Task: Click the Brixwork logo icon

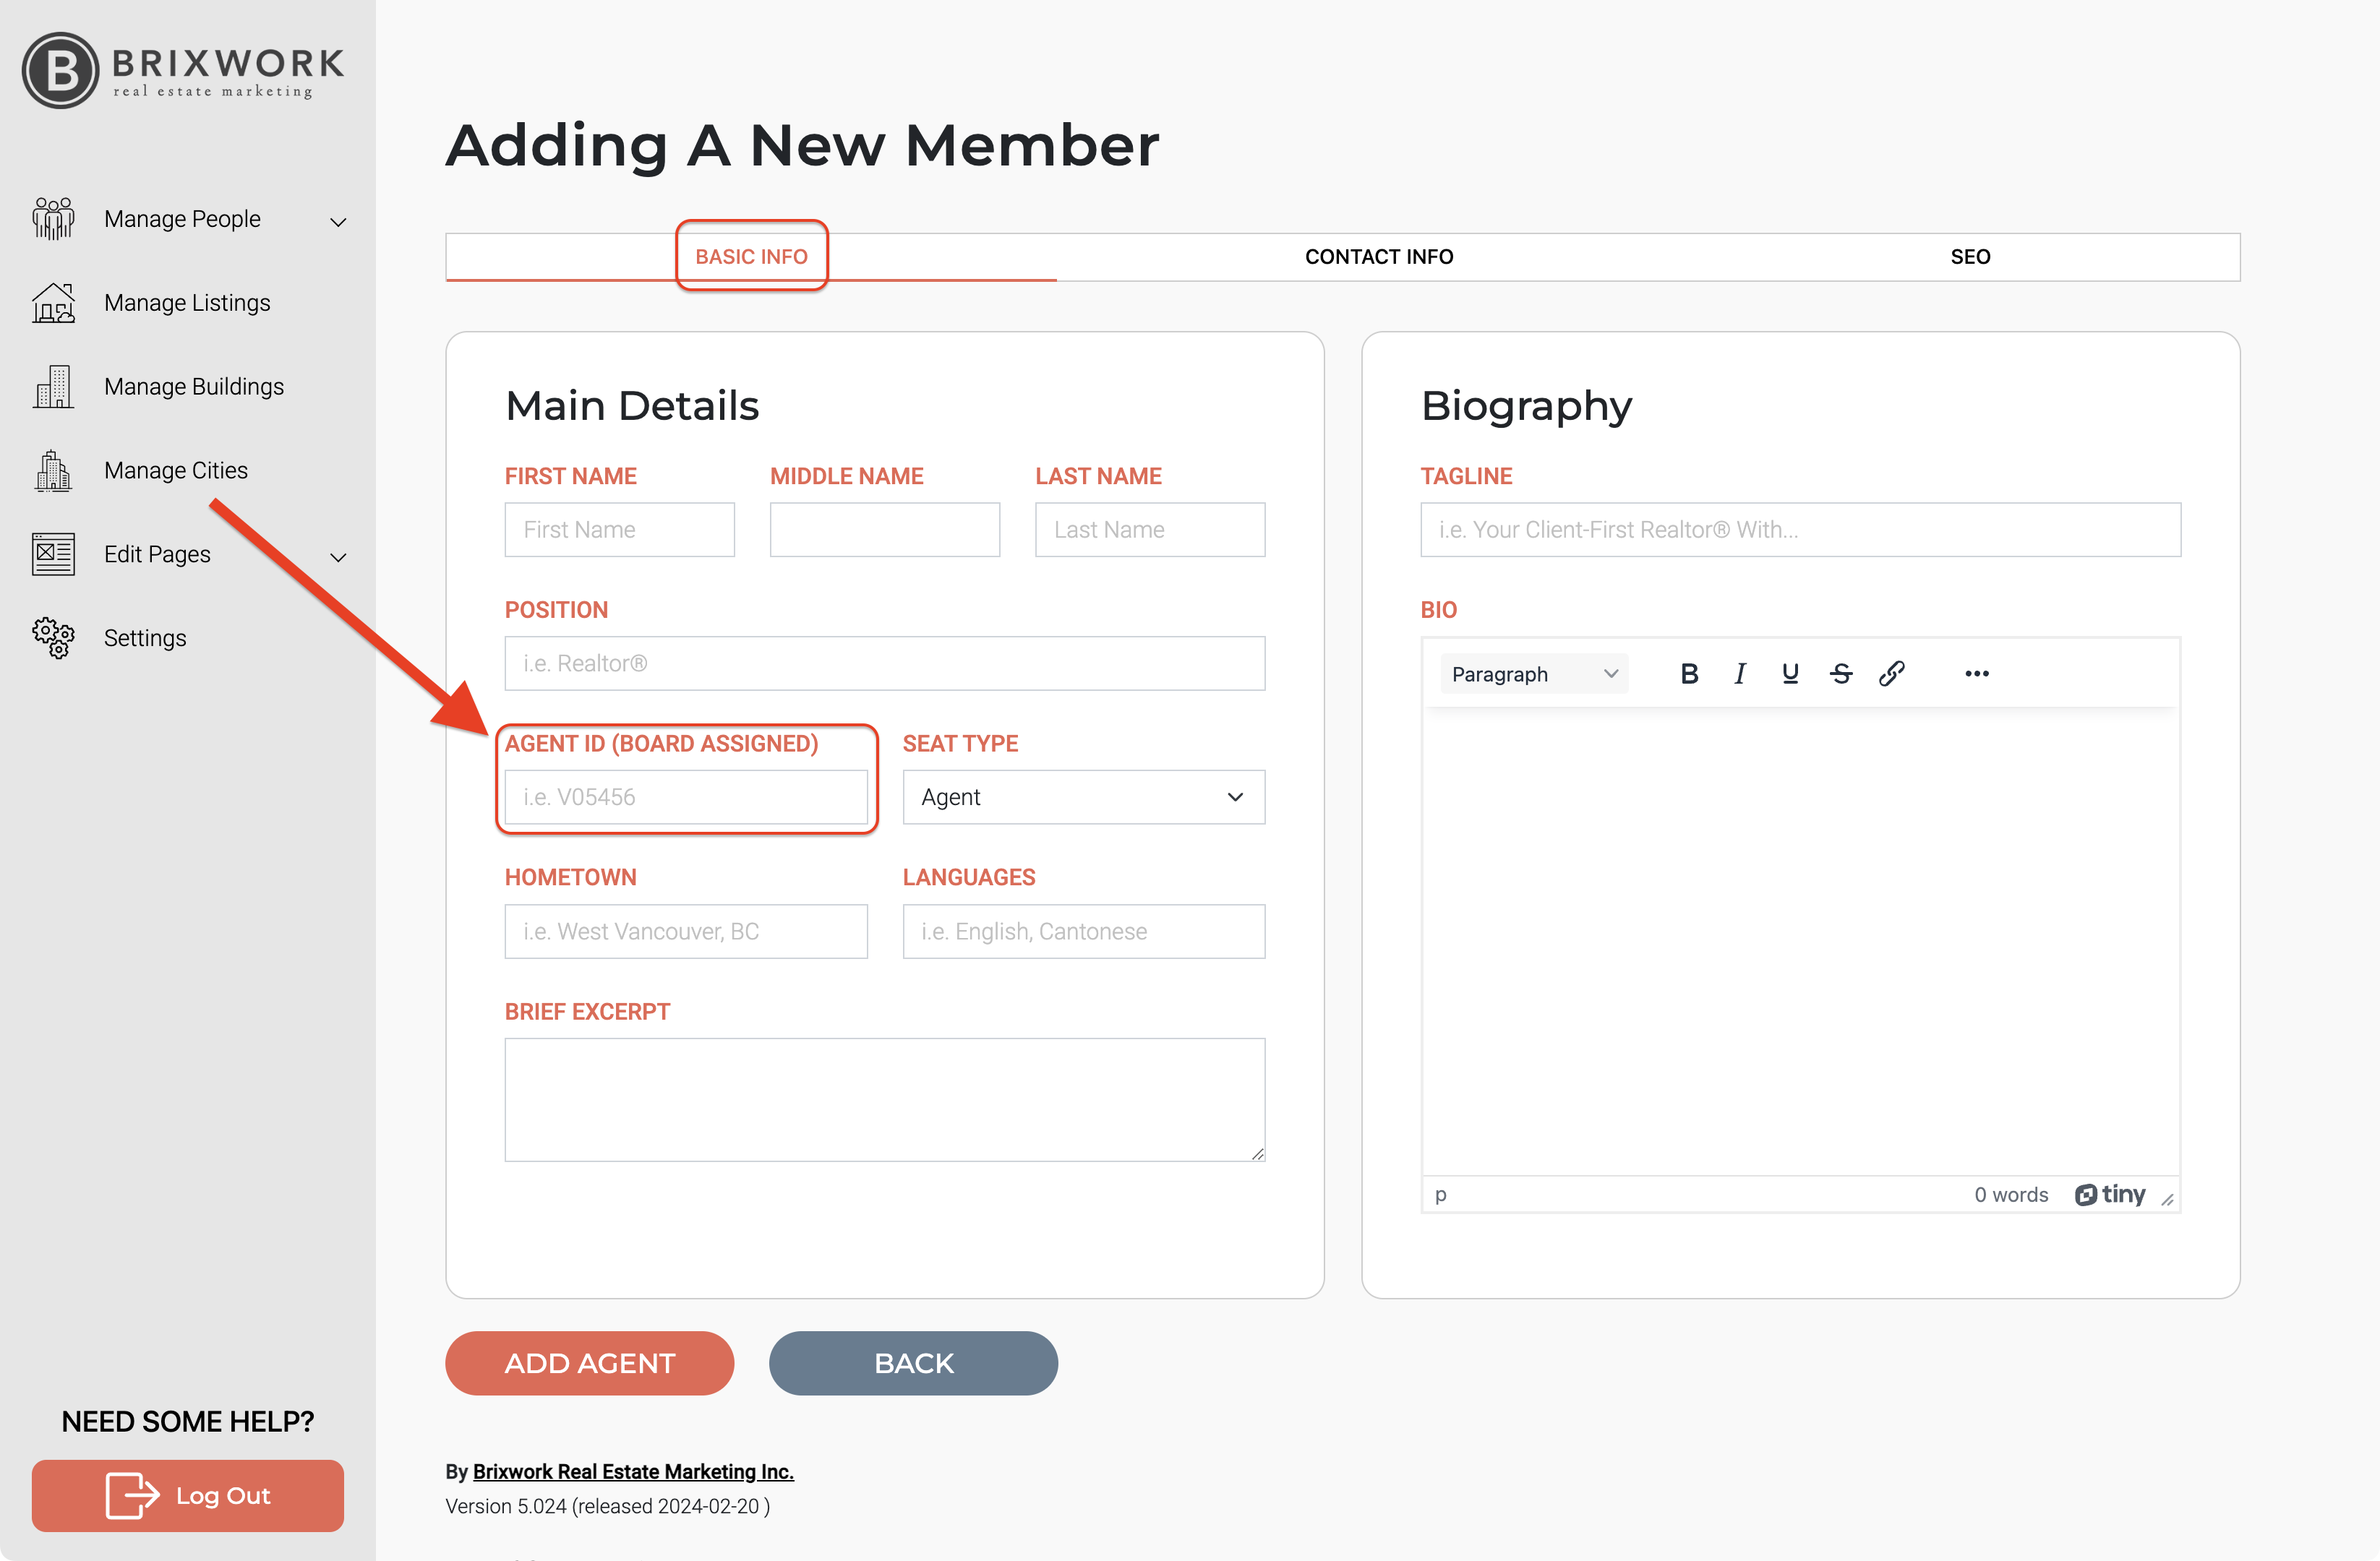Action: [x=61, y=71]
